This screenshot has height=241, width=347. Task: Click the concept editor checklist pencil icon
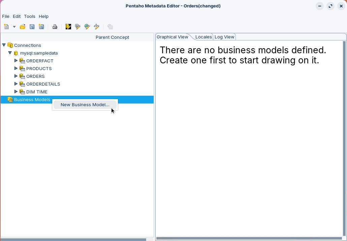(x=78, y=27)
